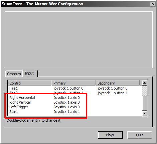
Task: Click the Secondary column header
Action: pyautogui.click(x=118, y=83)
